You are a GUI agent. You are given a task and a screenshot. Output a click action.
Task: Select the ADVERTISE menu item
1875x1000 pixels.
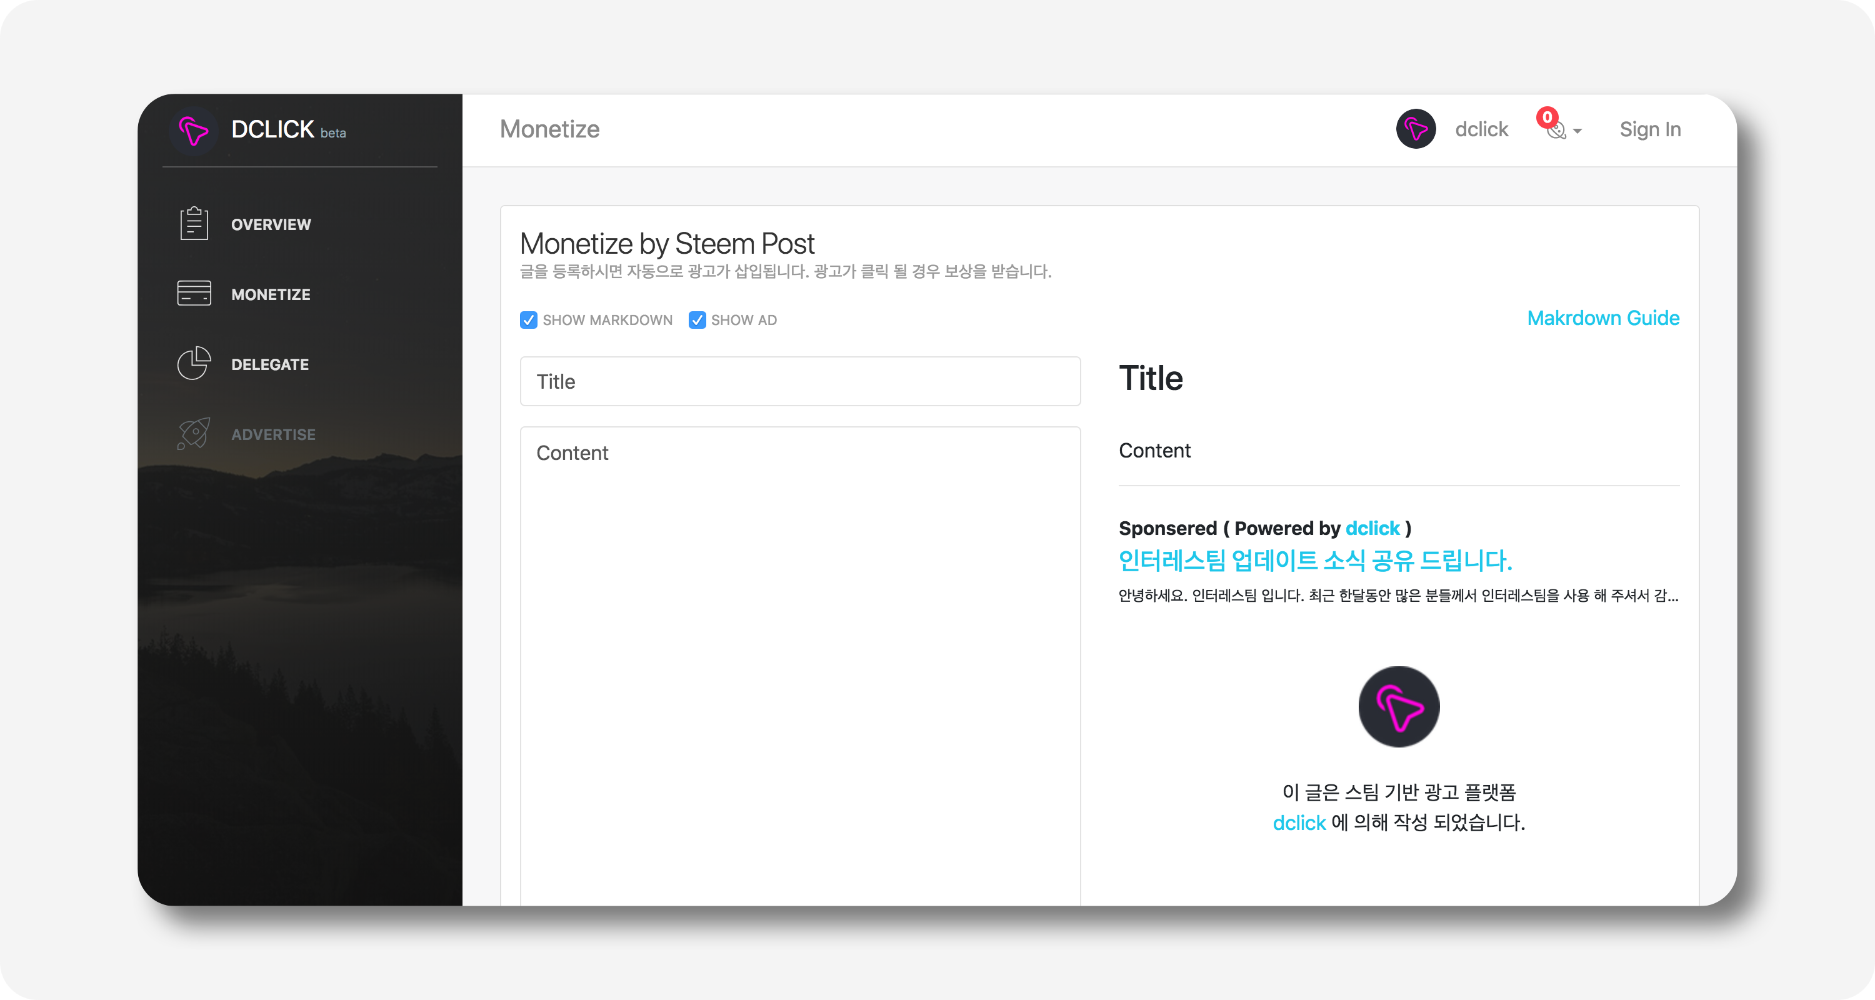[x=273, y=434]
